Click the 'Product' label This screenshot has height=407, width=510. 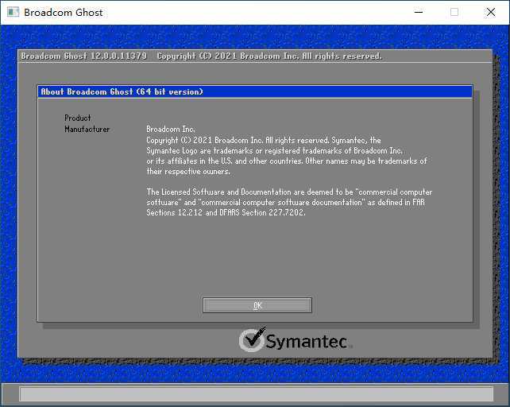77,118
